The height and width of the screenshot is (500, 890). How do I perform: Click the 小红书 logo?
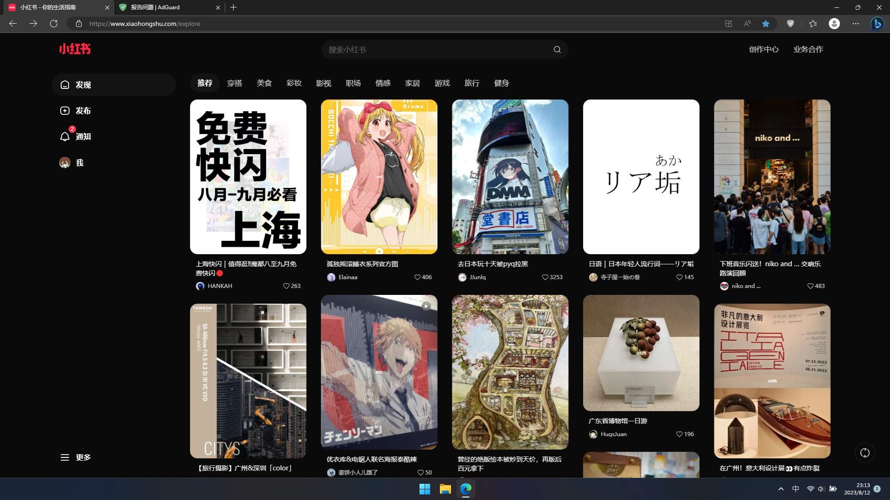click(75, 49)
